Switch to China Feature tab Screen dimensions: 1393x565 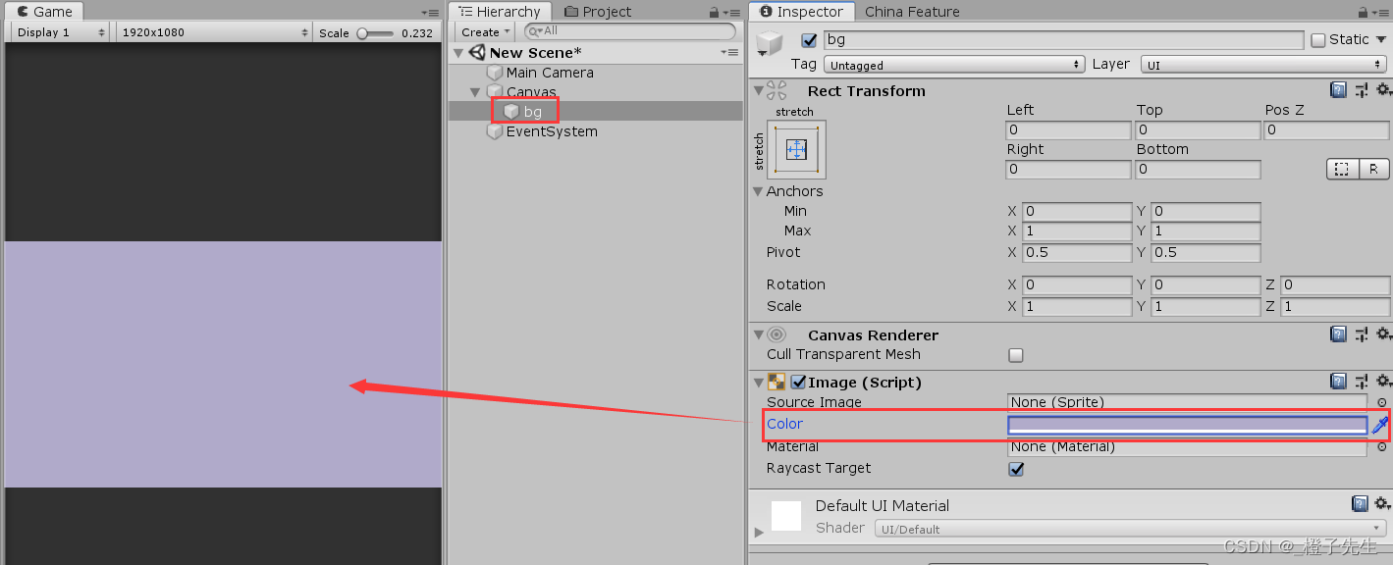[912, 12]
